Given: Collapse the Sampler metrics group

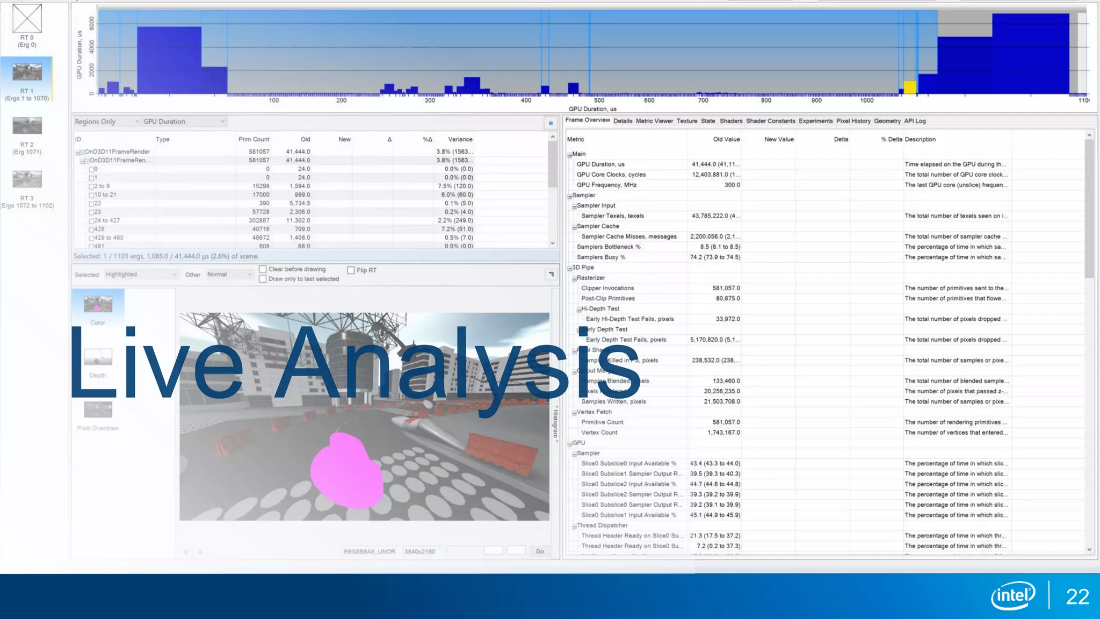Looking at the screenshot, I should (x=570, y=196).
